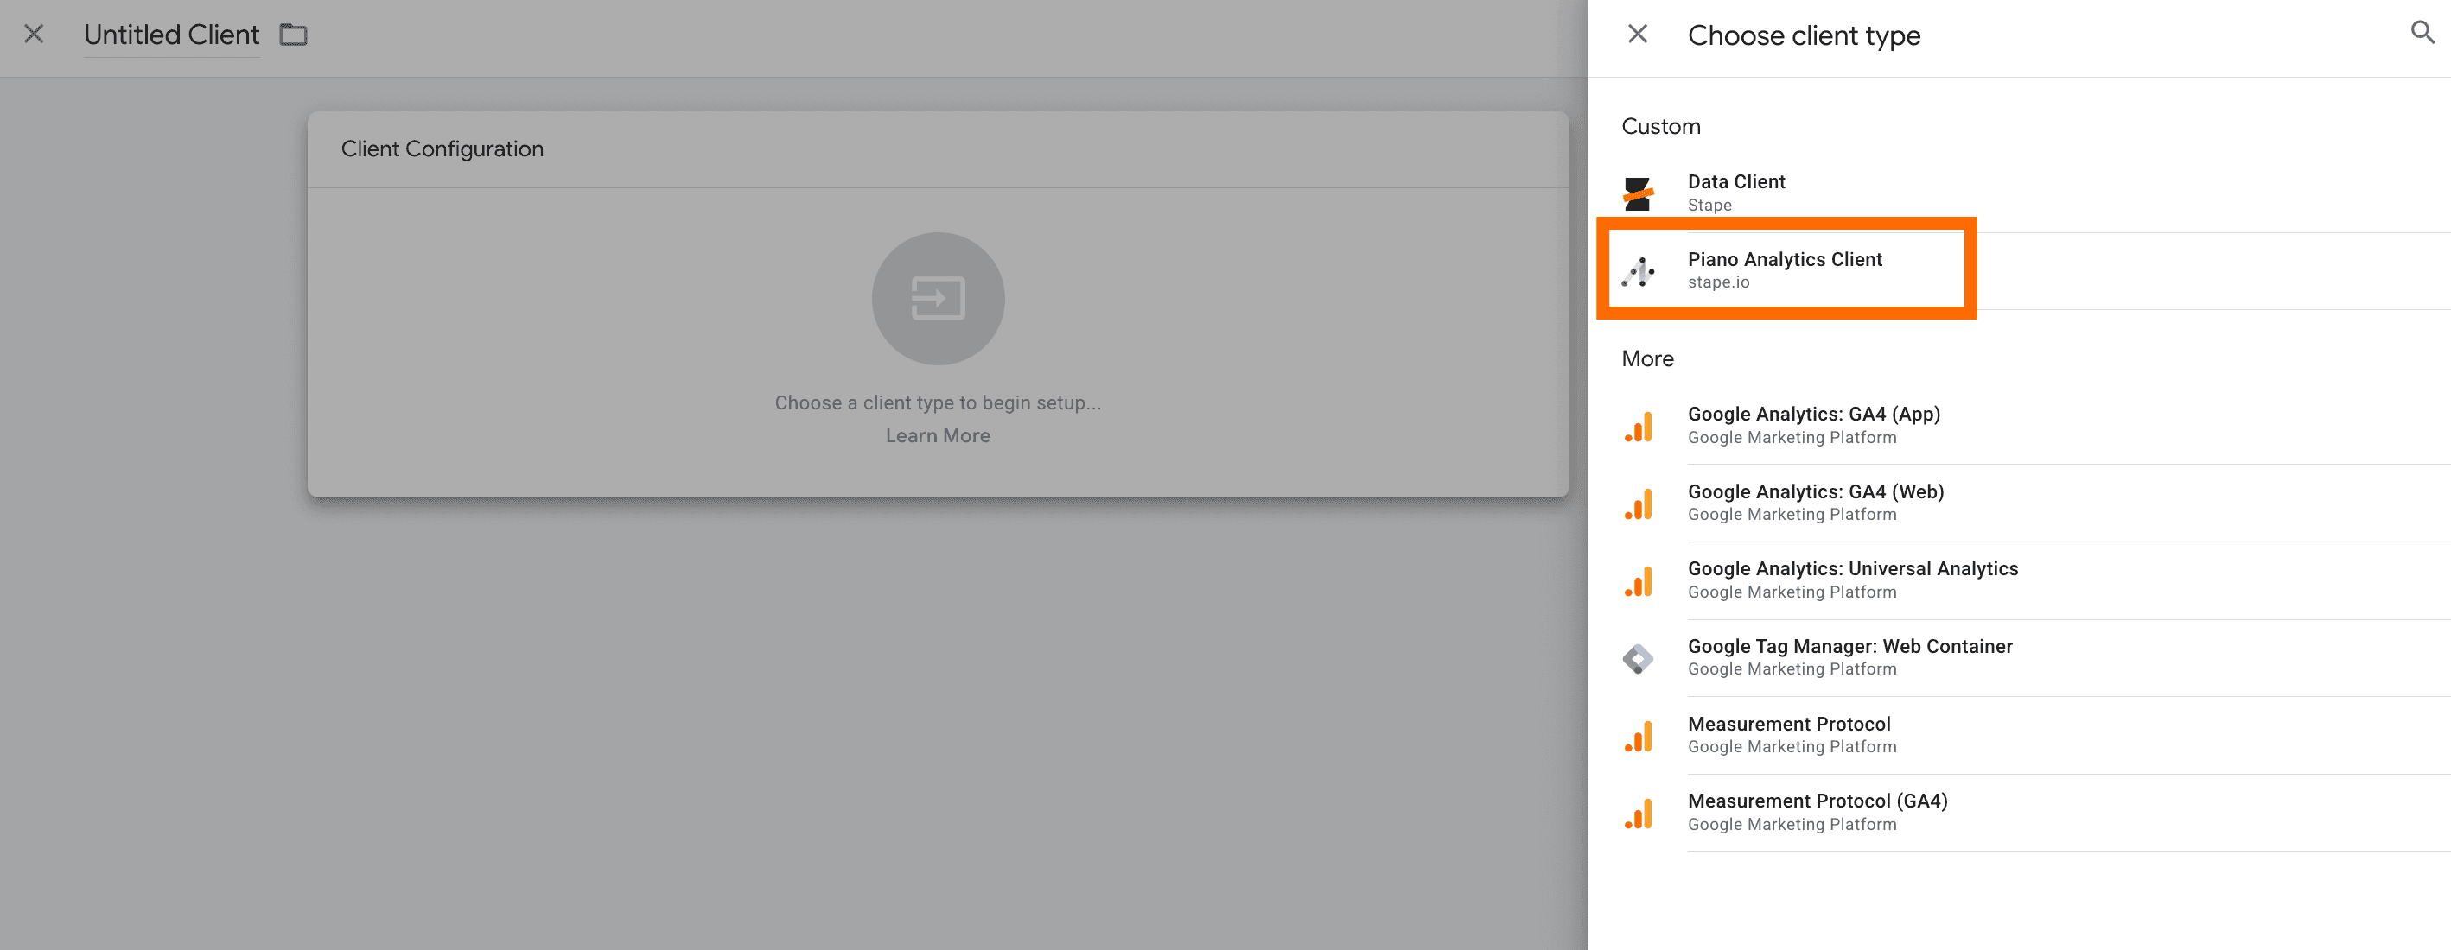Click the Google Analytics: GA4 (Web) icon

(1639, 502)
